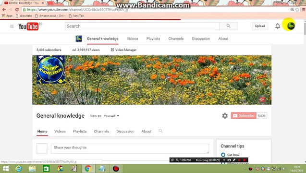
Task: Select the upper General knowledge tab
Action: [x=103, y=38]
